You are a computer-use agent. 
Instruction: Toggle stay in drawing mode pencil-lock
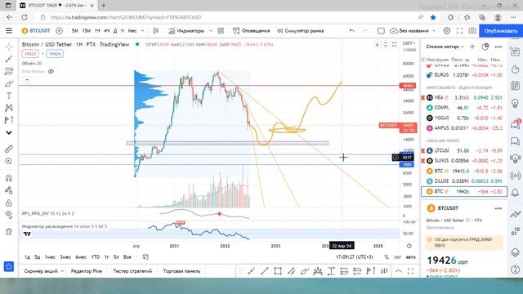coord(9,190)
